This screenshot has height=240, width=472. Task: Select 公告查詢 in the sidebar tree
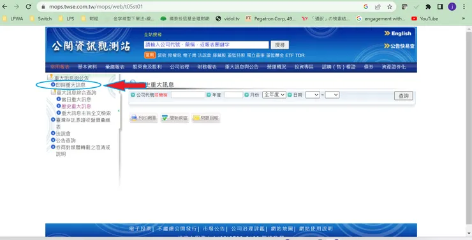point(66,140)
